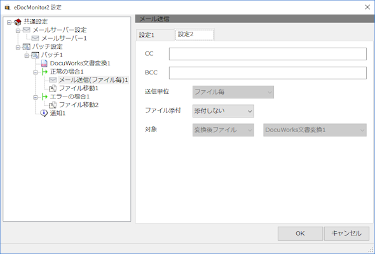Click the envelope icon beside メールサーバー1
Viewport: 375px width, 254px height.
35,38
